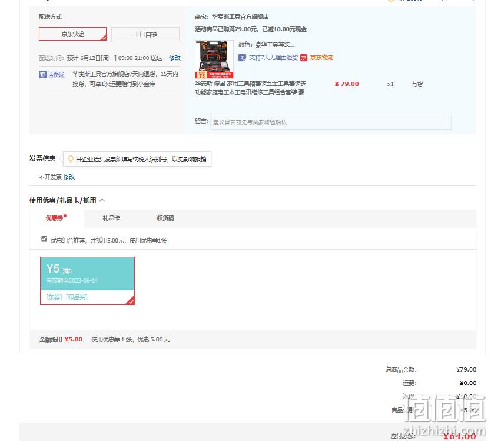Click the lightbulb icon in invoice tip
The image size is (491, 441).
[71, 159]
